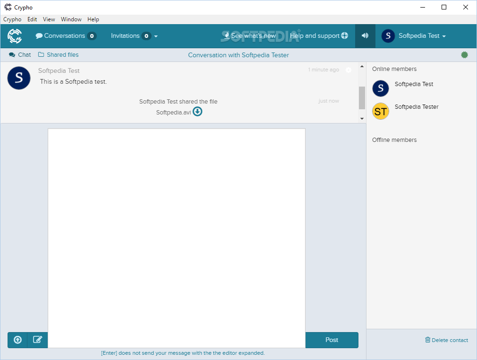Toggle the sound notifications speaker icon

click(365, 36)
